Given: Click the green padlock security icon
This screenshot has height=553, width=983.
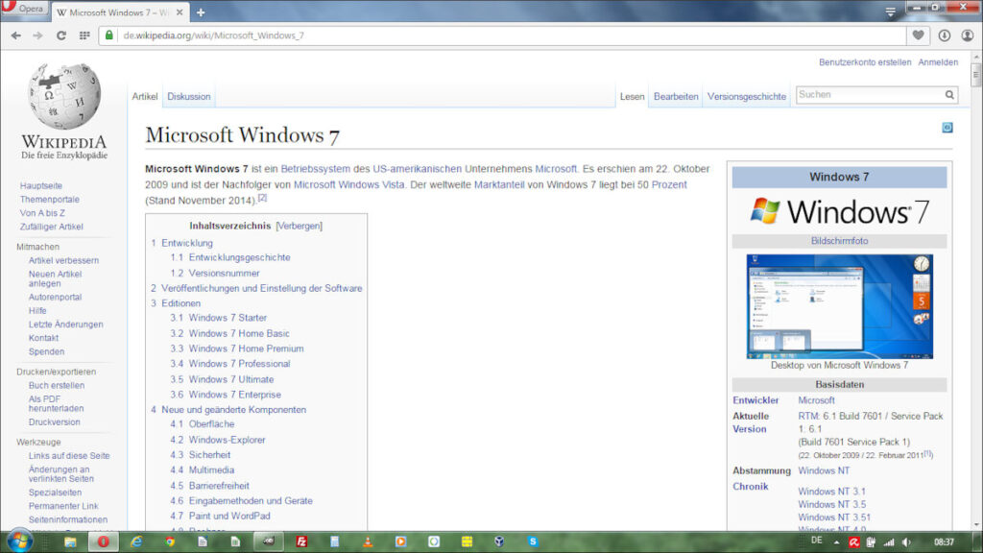Looking at the screenshot, I should tap(109, 36).
